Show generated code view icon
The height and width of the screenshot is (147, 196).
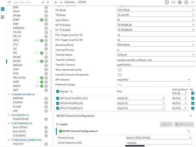[173, 2]
